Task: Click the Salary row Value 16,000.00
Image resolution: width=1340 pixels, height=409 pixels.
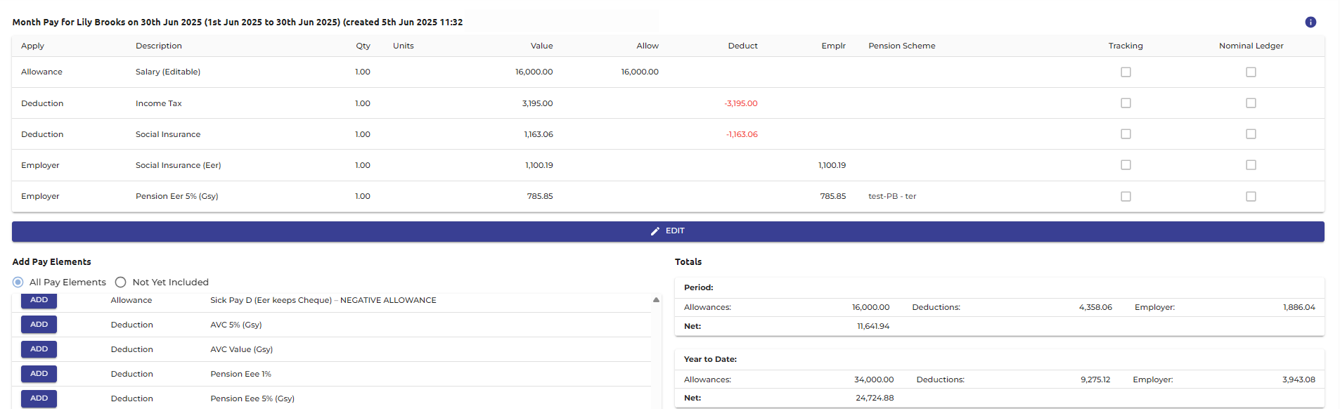Action: (534, 72)
